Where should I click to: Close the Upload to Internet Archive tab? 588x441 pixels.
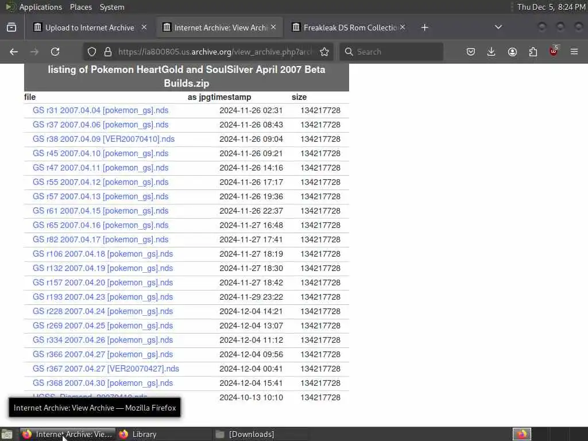click(144, 27)
